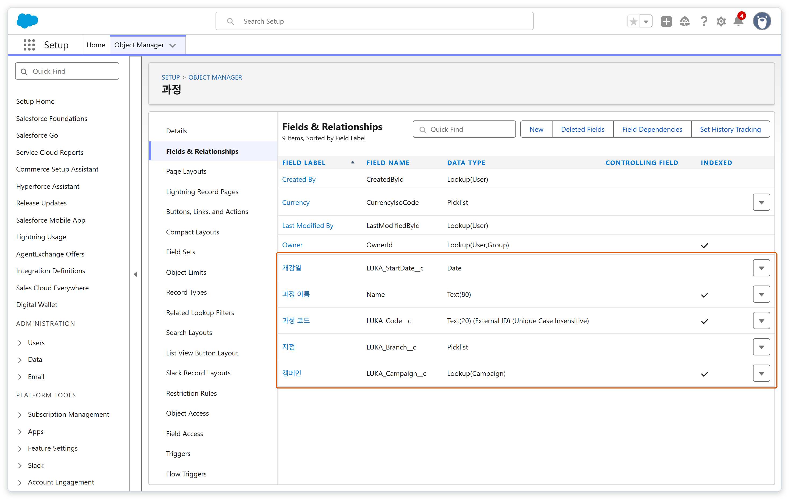789x499 pixels.
Task: Click the Deleted Fields button
Action: tap(583, 129)
